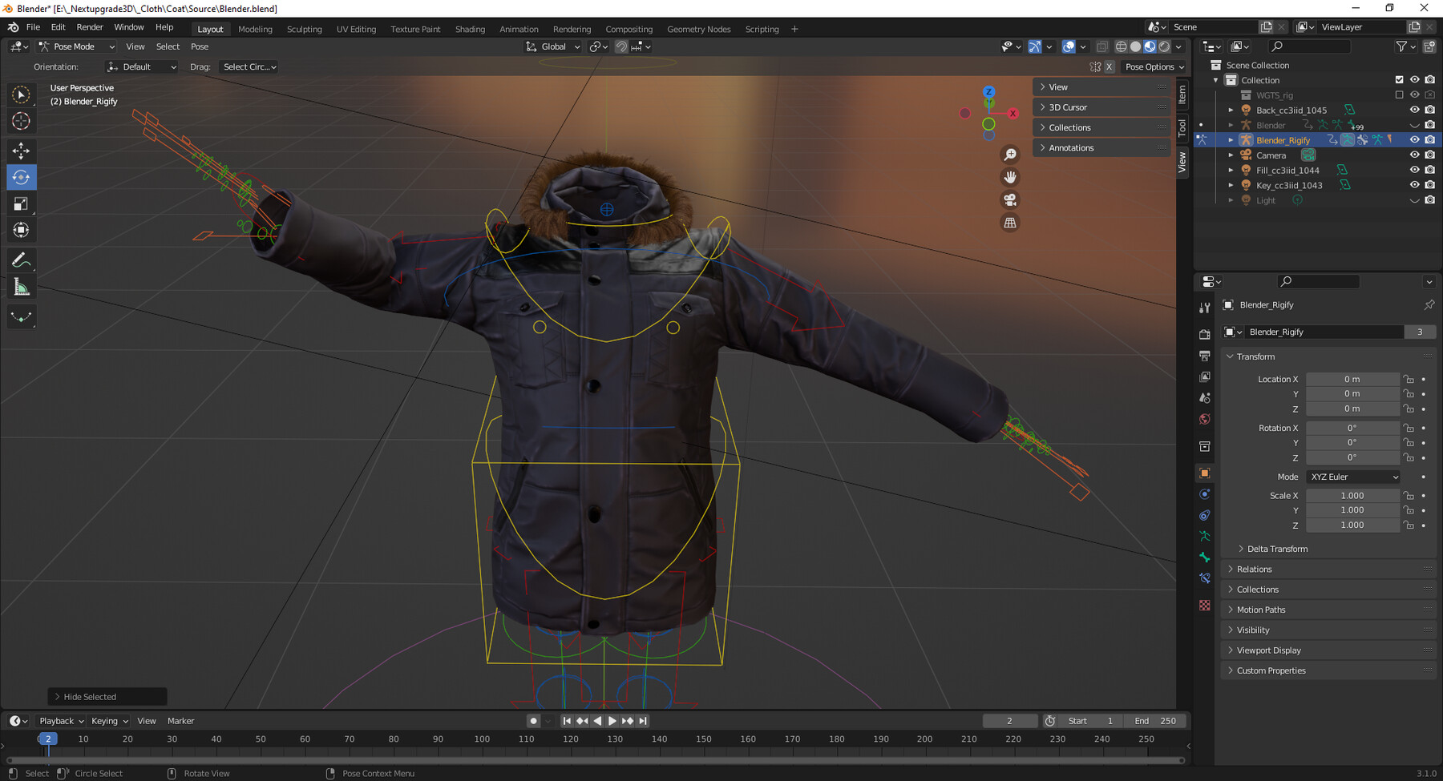Click the Zoom magnifier icon in the viewport
The image size is (1443, 781).
point(1009,154)
